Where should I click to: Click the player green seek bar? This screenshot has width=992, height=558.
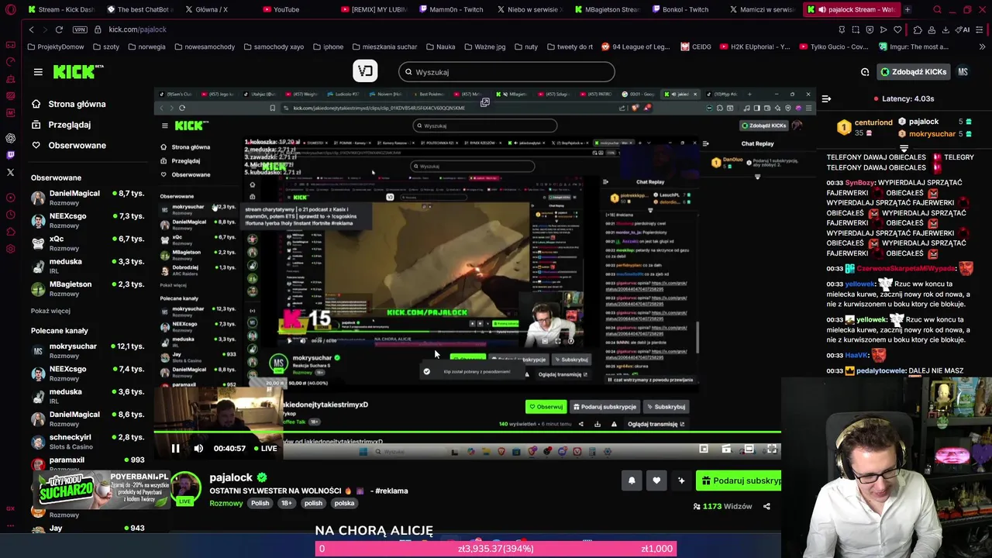467,432
